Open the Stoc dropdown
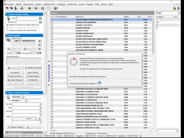 click(x=40, y=108)
